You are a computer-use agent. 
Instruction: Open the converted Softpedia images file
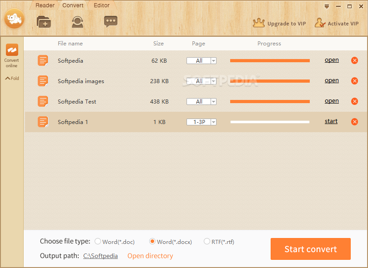tap(332, 80)
